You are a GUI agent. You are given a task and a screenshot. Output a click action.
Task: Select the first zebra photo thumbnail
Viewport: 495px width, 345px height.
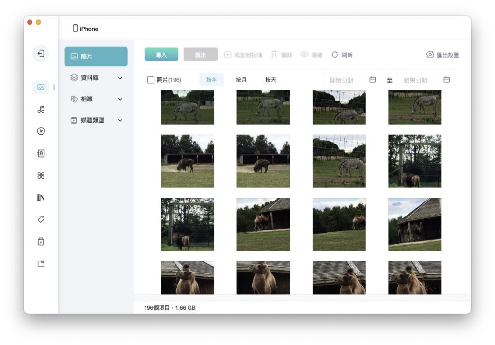pos(188,107)
